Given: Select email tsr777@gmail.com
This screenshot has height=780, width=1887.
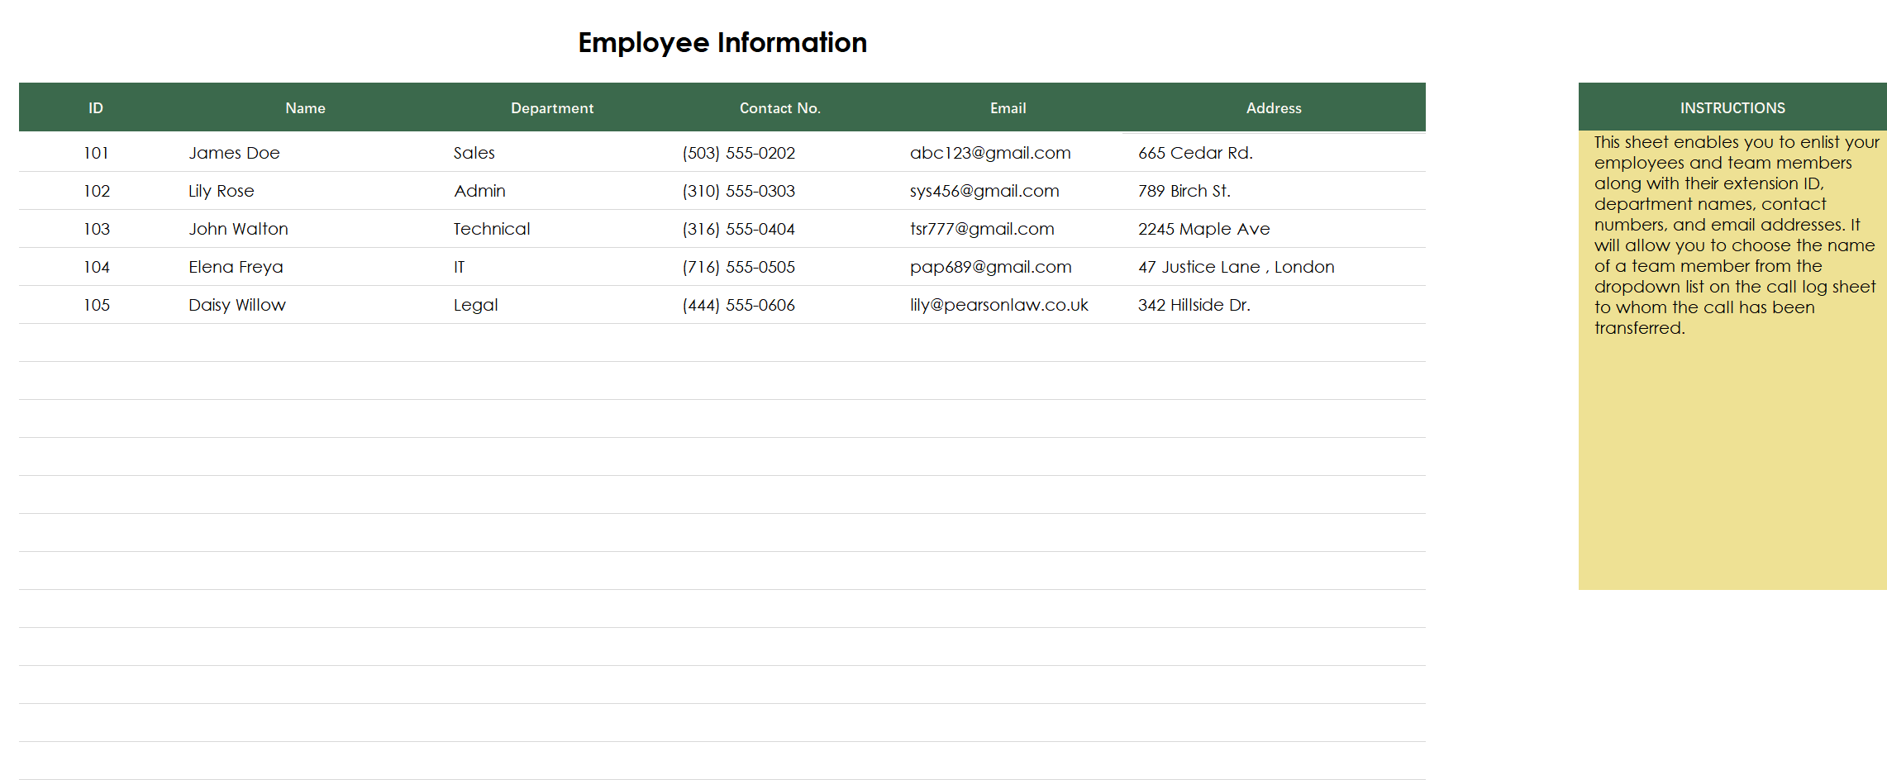Looking at the screenshot, I should point(982,229).
